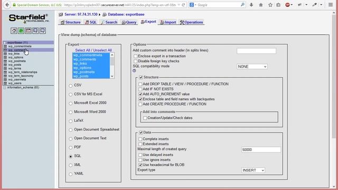Select the XML export format
This screenshot has height=190, width=338.
[70, 165]
